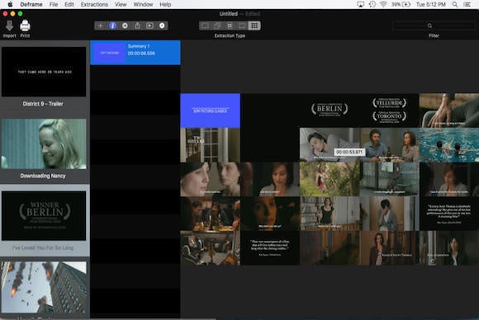
Task: Select the grid extraction type button
Action: click(x=254, y=26)
